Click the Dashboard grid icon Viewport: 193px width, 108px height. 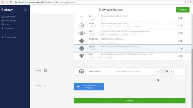2,17
